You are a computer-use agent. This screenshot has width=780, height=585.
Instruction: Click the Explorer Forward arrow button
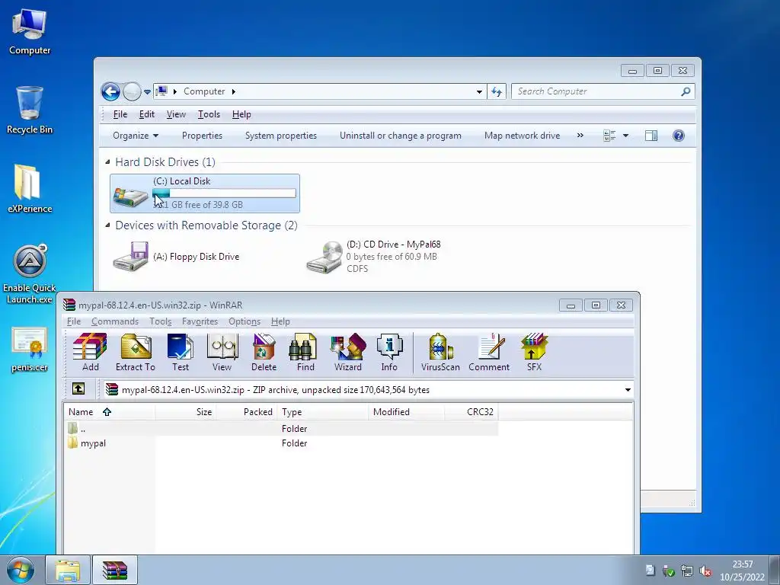click(x=132, y=91)
